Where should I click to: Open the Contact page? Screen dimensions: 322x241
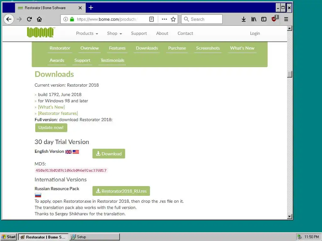[185, 33]
